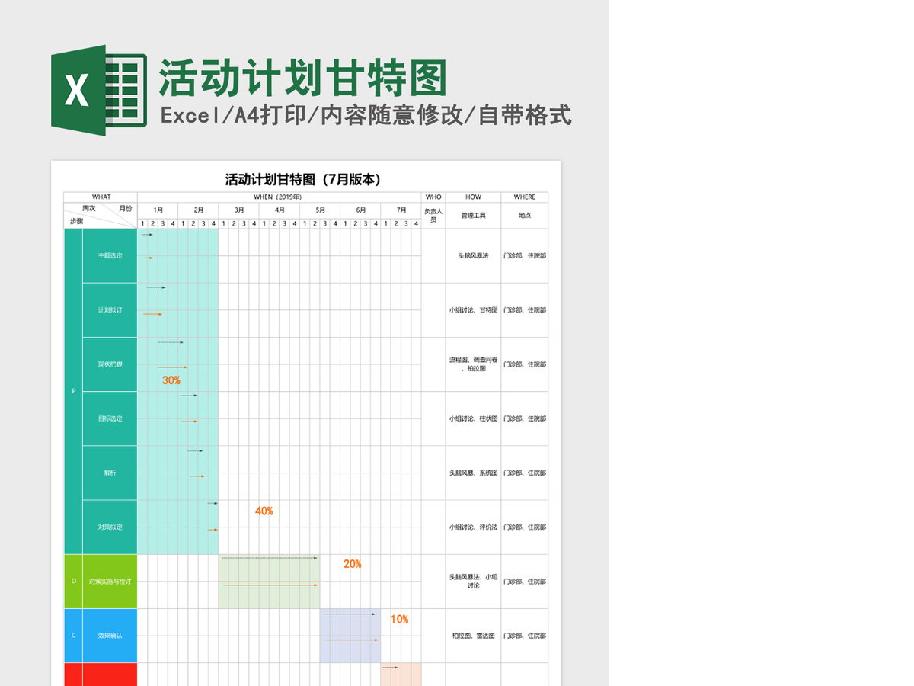Click the 效果确认 step cell
The image size is (914, 686).
coord(110,636)
